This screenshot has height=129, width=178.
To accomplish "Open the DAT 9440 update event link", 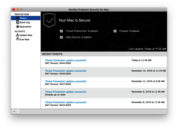I will click(66, 71).
